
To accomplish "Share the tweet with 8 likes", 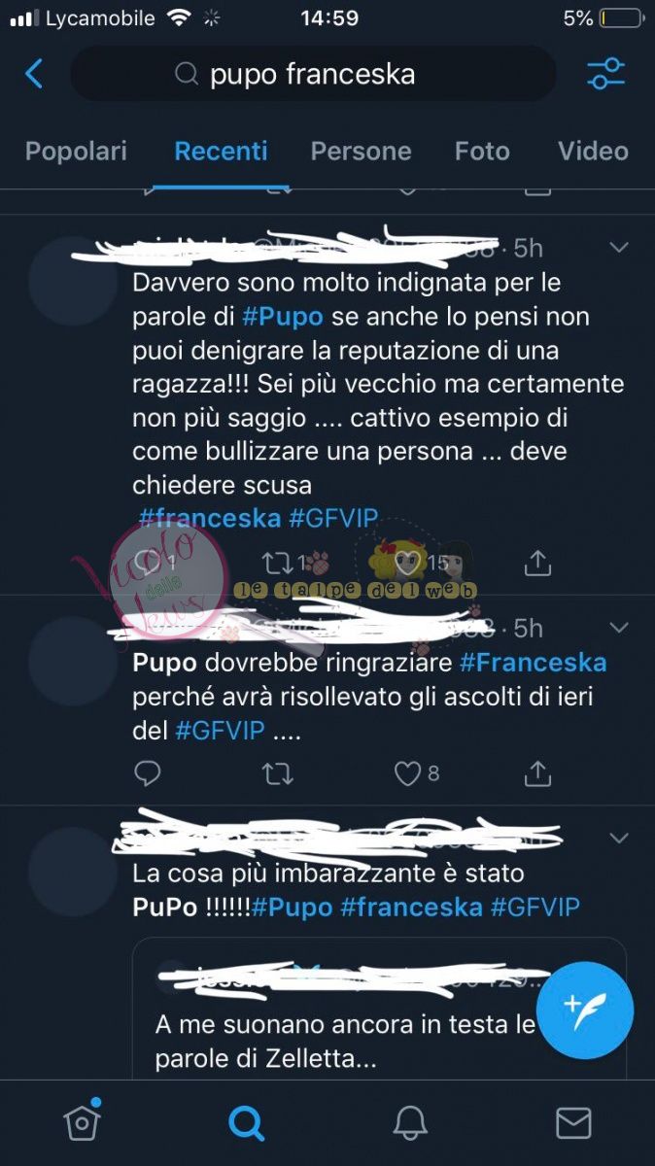I will [x=537, y=773].
